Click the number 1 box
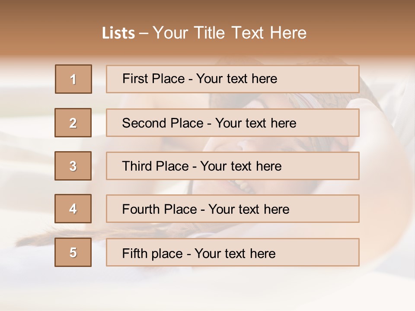The image size is (415, 311). (73, 79)
